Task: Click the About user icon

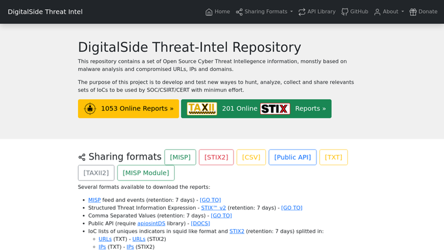Action: click(377, 12)
